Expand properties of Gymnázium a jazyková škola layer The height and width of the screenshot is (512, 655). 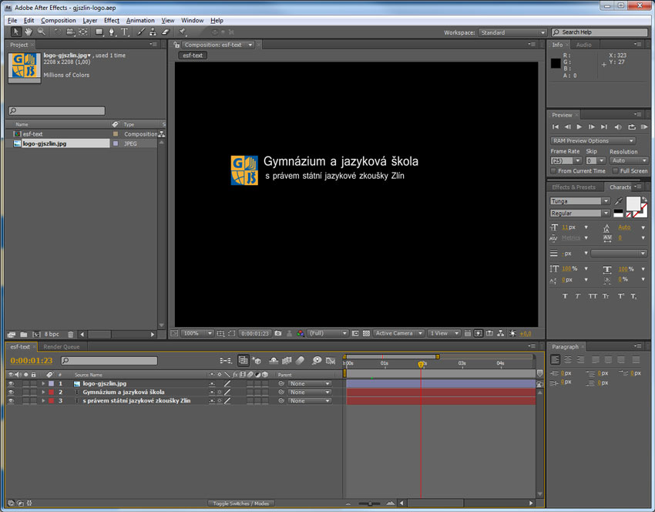[43, 392]
